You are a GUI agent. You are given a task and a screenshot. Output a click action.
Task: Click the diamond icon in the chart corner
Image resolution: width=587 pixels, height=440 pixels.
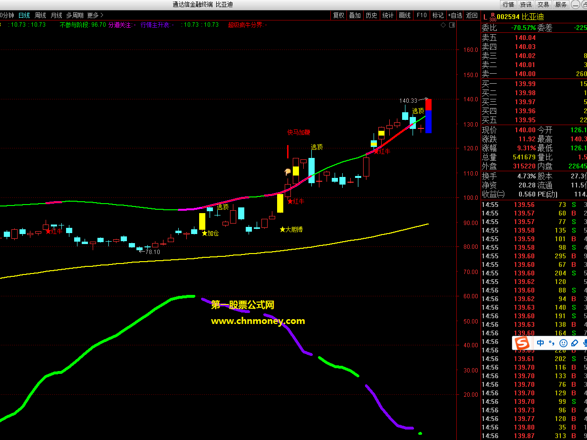[443, 25]
